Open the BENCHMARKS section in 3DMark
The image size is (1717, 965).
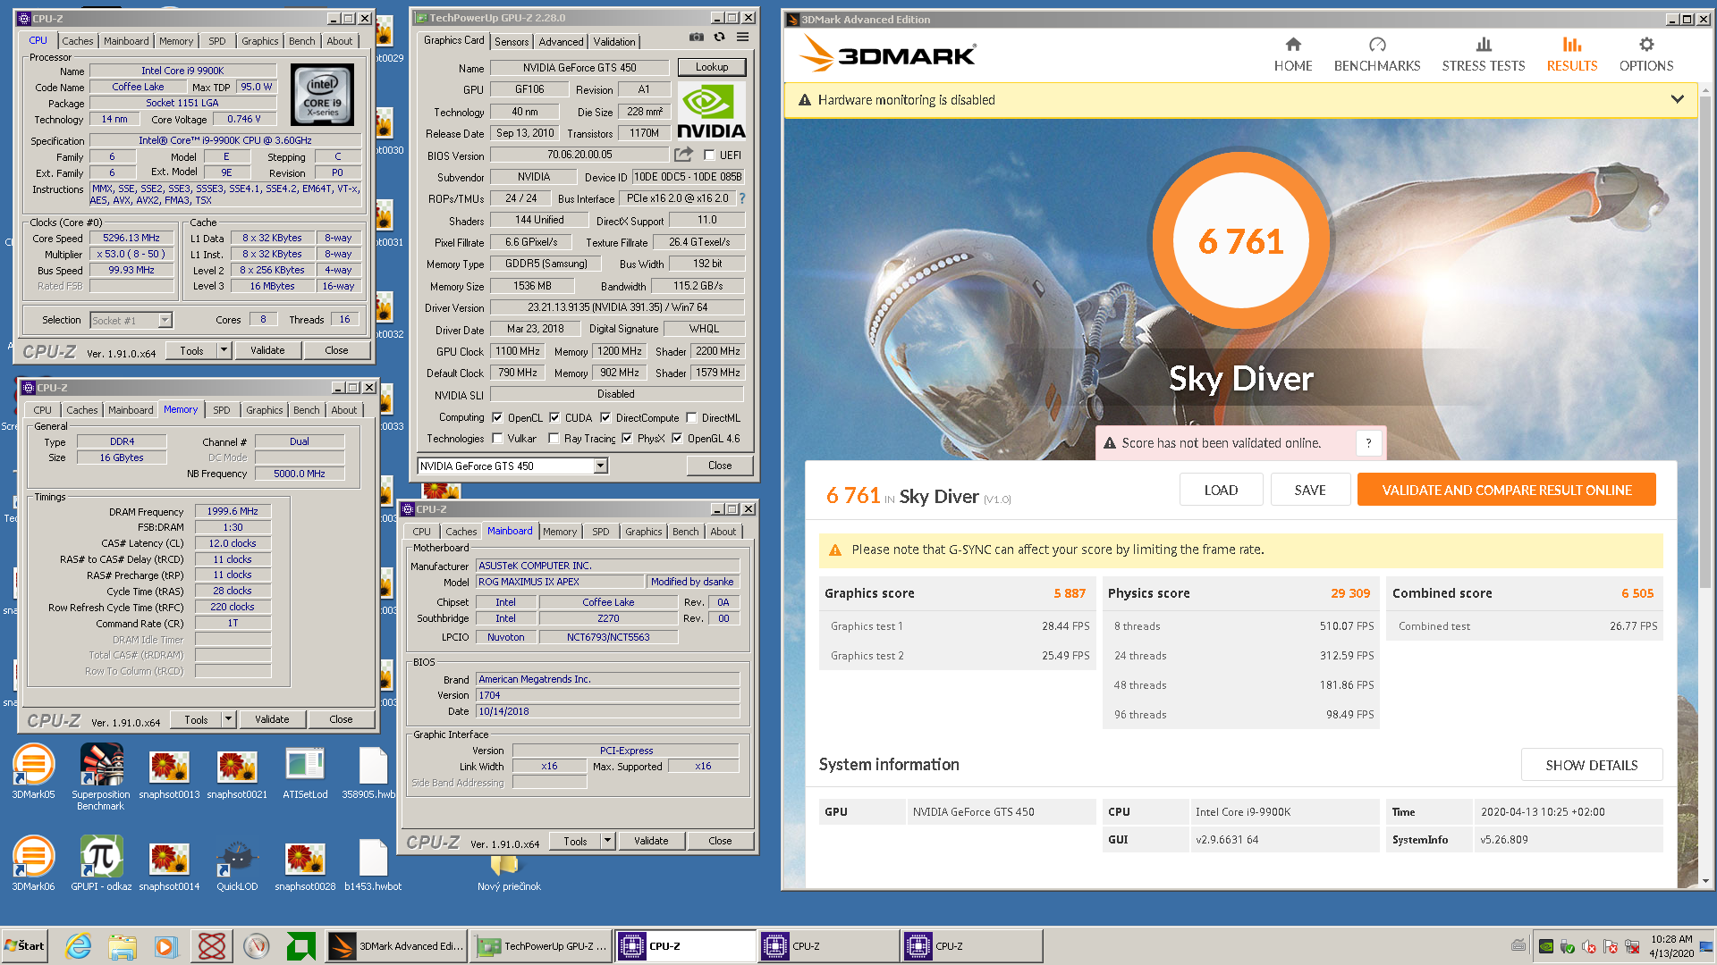(1377, 55)
